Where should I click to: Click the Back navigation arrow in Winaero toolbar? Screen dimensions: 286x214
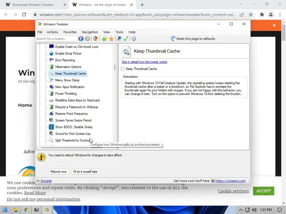click(81, 38)
